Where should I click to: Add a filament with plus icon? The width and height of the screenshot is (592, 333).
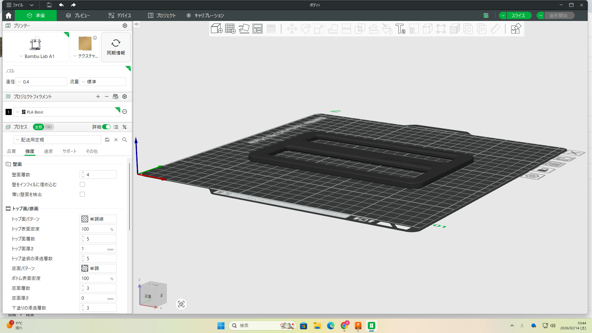98,97
